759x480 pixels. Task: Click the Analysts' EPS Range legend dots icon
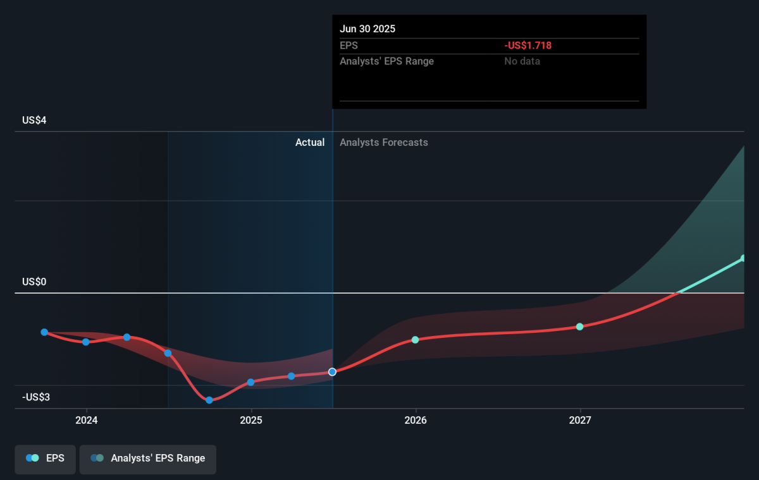click(x=97, y=459)
